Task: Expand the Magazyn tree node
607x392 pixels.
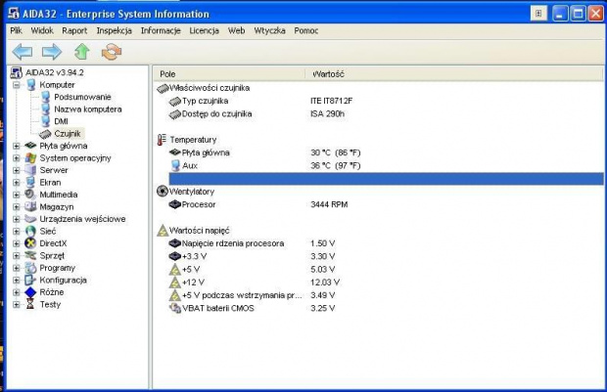Action: 17,207
